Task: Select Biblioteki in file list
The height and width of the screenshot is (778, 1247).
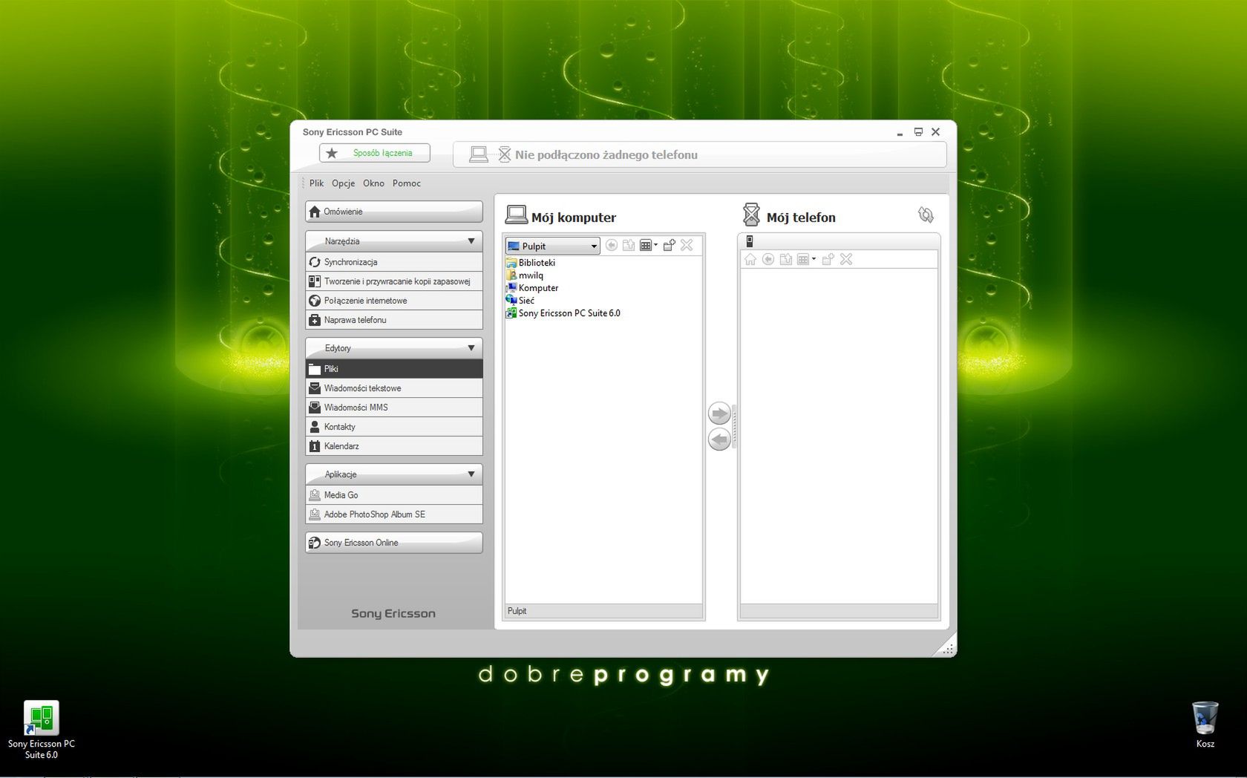Action: 531,263
